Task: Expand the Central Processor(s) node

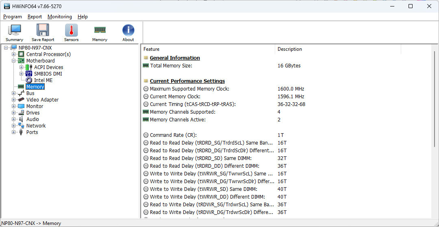Action: [x=13, y=54]
